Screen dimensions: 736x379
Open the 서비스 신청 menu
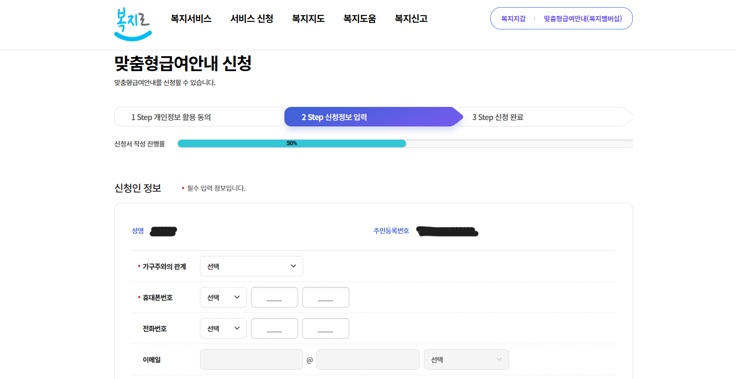(x=252, y=19)
